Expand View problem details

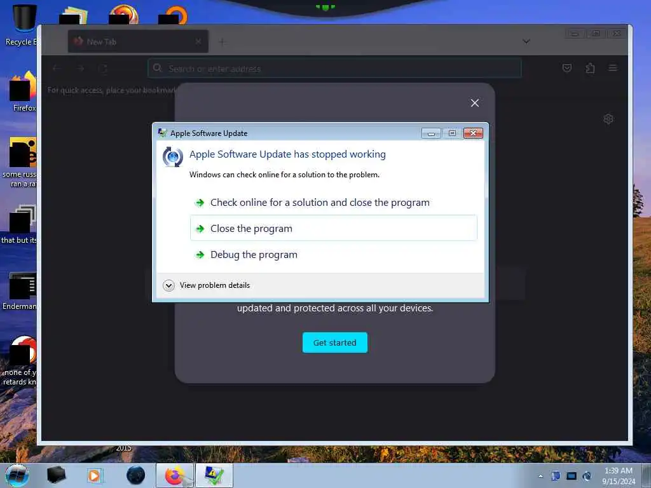click(x=207, y=285)
